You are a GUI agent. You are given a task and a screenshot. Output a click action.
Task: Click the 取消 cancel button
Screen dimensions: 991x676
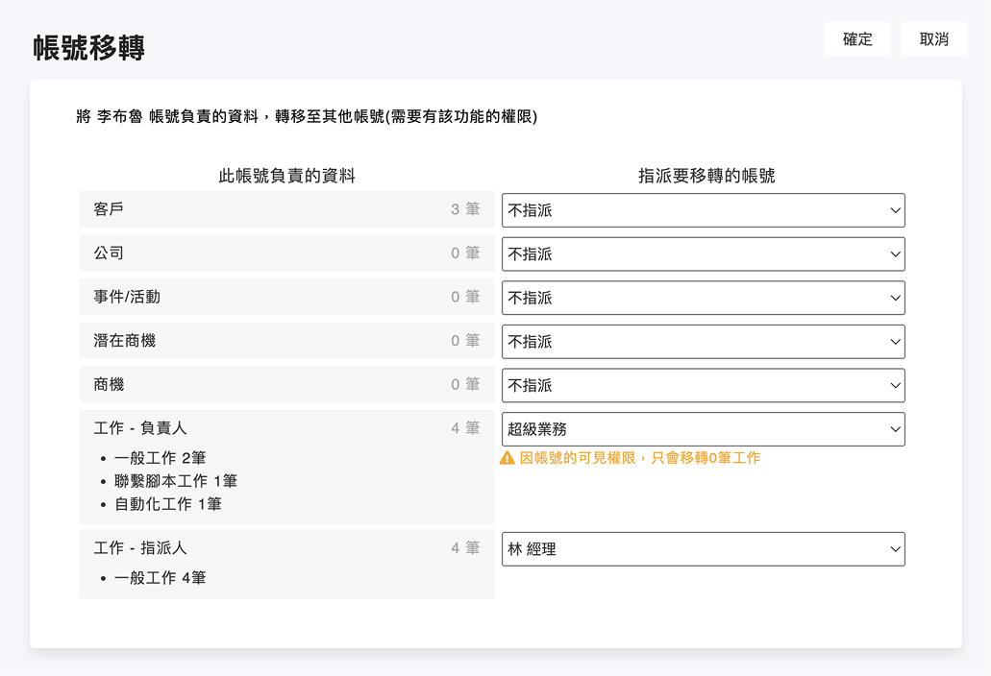tap(933, 39)
